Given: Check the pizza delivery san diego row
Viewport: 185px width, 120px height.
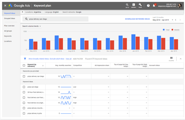Looking at the screenshot, I should pyautogui.click(x=24, y=76).
